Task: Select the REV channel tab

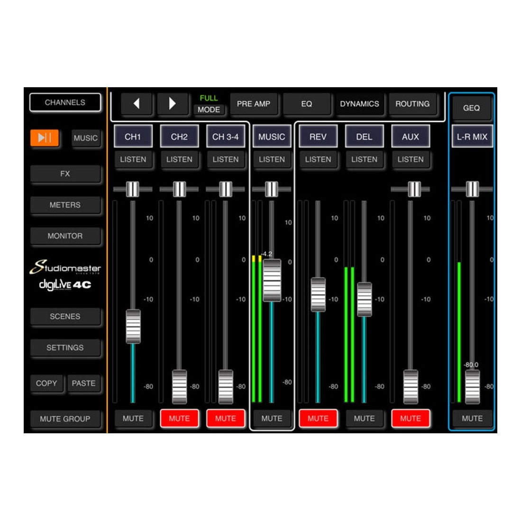Action: click(318, 136)
